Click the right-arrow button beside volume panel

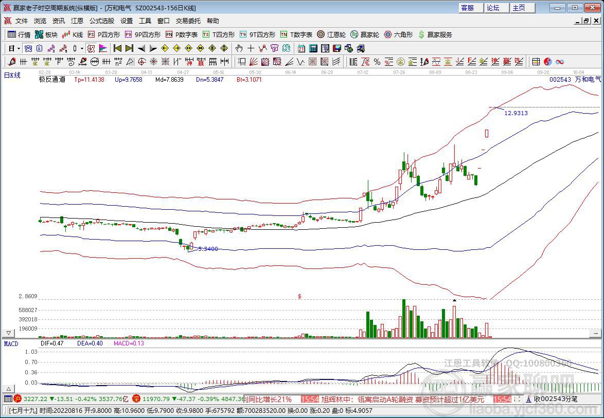click(596, 333)
